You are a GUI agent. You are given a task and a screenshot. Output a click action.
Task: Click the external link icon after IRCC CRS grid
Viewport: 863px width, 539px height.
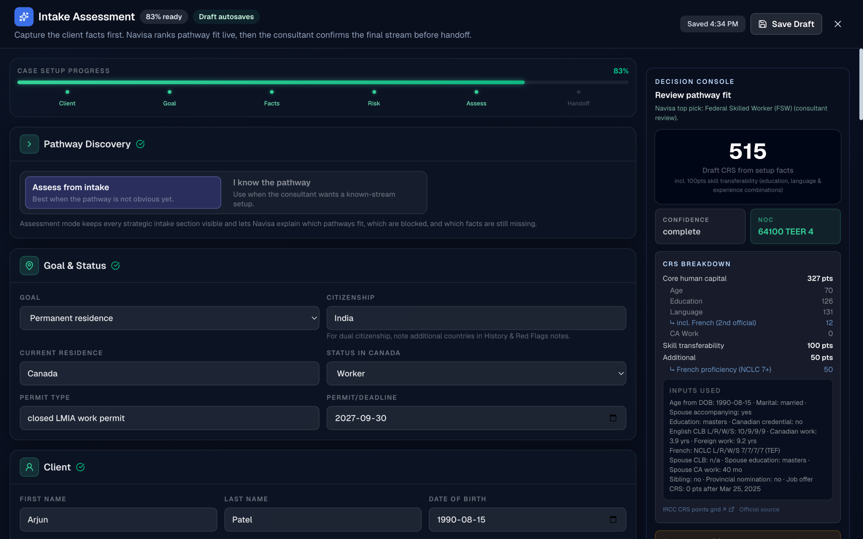(x=732, y=509)
